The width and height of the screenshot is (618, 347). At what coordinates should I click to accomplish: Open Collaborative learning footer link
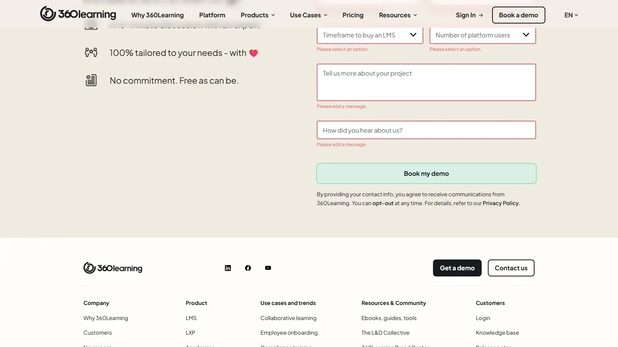click(289, 318)
